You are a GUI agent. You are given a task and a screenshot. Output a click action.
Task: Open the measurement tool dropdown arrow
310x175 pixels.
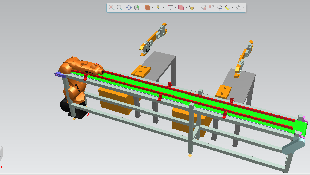click(x=233, y=8)
